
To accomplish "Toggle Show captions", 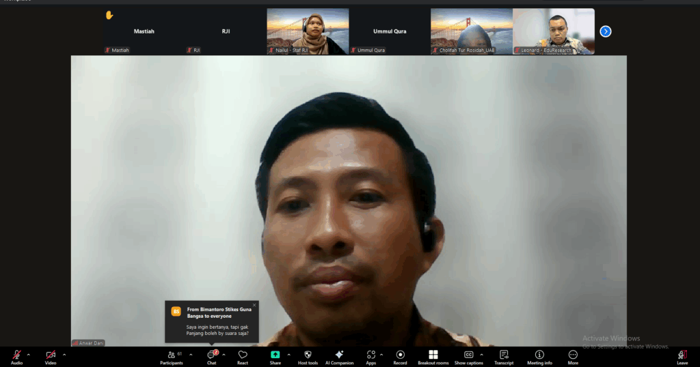I will pyautogui.click(x=468, y=357).
